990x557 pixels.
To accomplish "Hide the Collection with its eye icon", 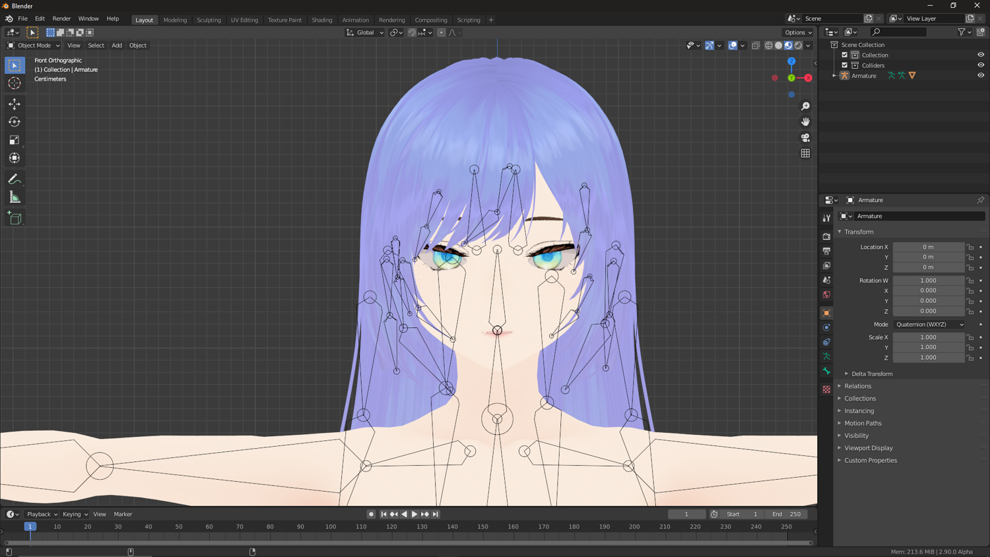I will coord(981,55).
